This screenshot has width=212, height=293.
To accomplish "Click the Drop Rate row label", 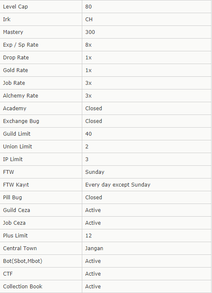I will click(16, 58).
